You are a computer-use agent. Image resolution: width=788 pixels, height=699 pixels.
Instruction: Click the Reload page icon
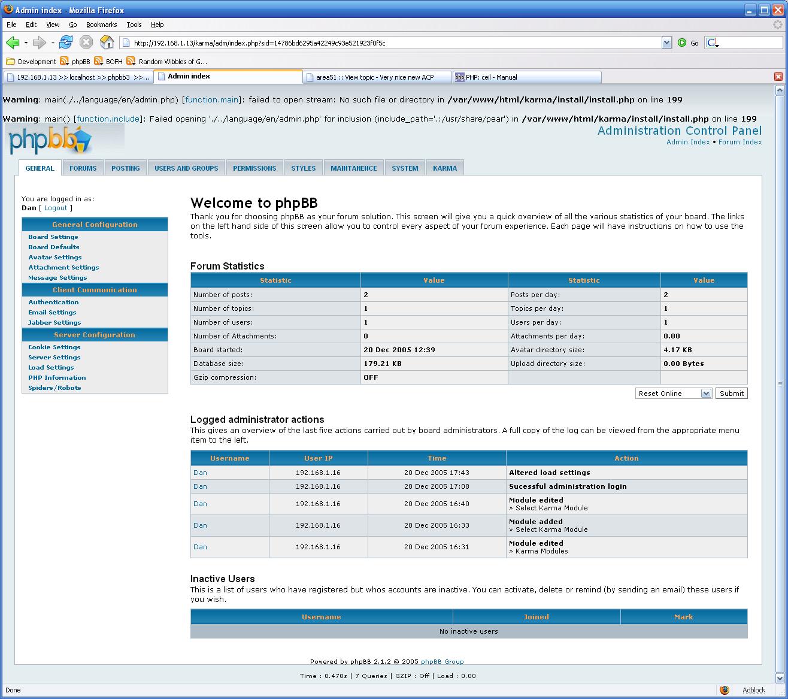coord(66,43)
